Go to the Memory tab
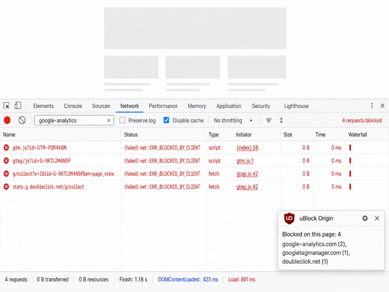Viewport: 389px width, 292px height. pyautogui.click(x=197, y=106)
